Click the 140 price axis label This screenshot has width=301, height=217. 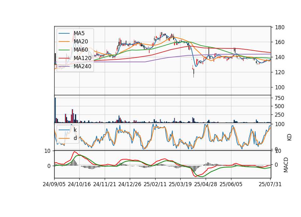click(x=279, y=57)
